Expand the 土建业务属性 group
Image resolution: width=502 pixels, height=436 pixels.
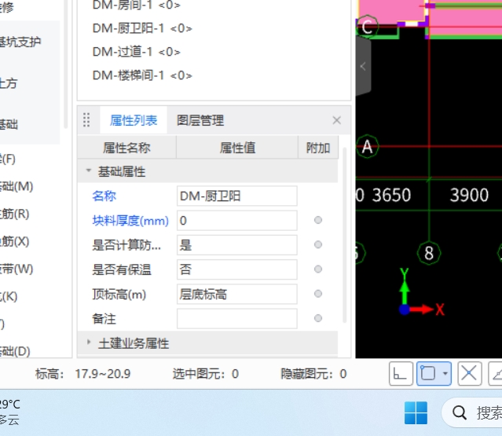pos(89,343)
